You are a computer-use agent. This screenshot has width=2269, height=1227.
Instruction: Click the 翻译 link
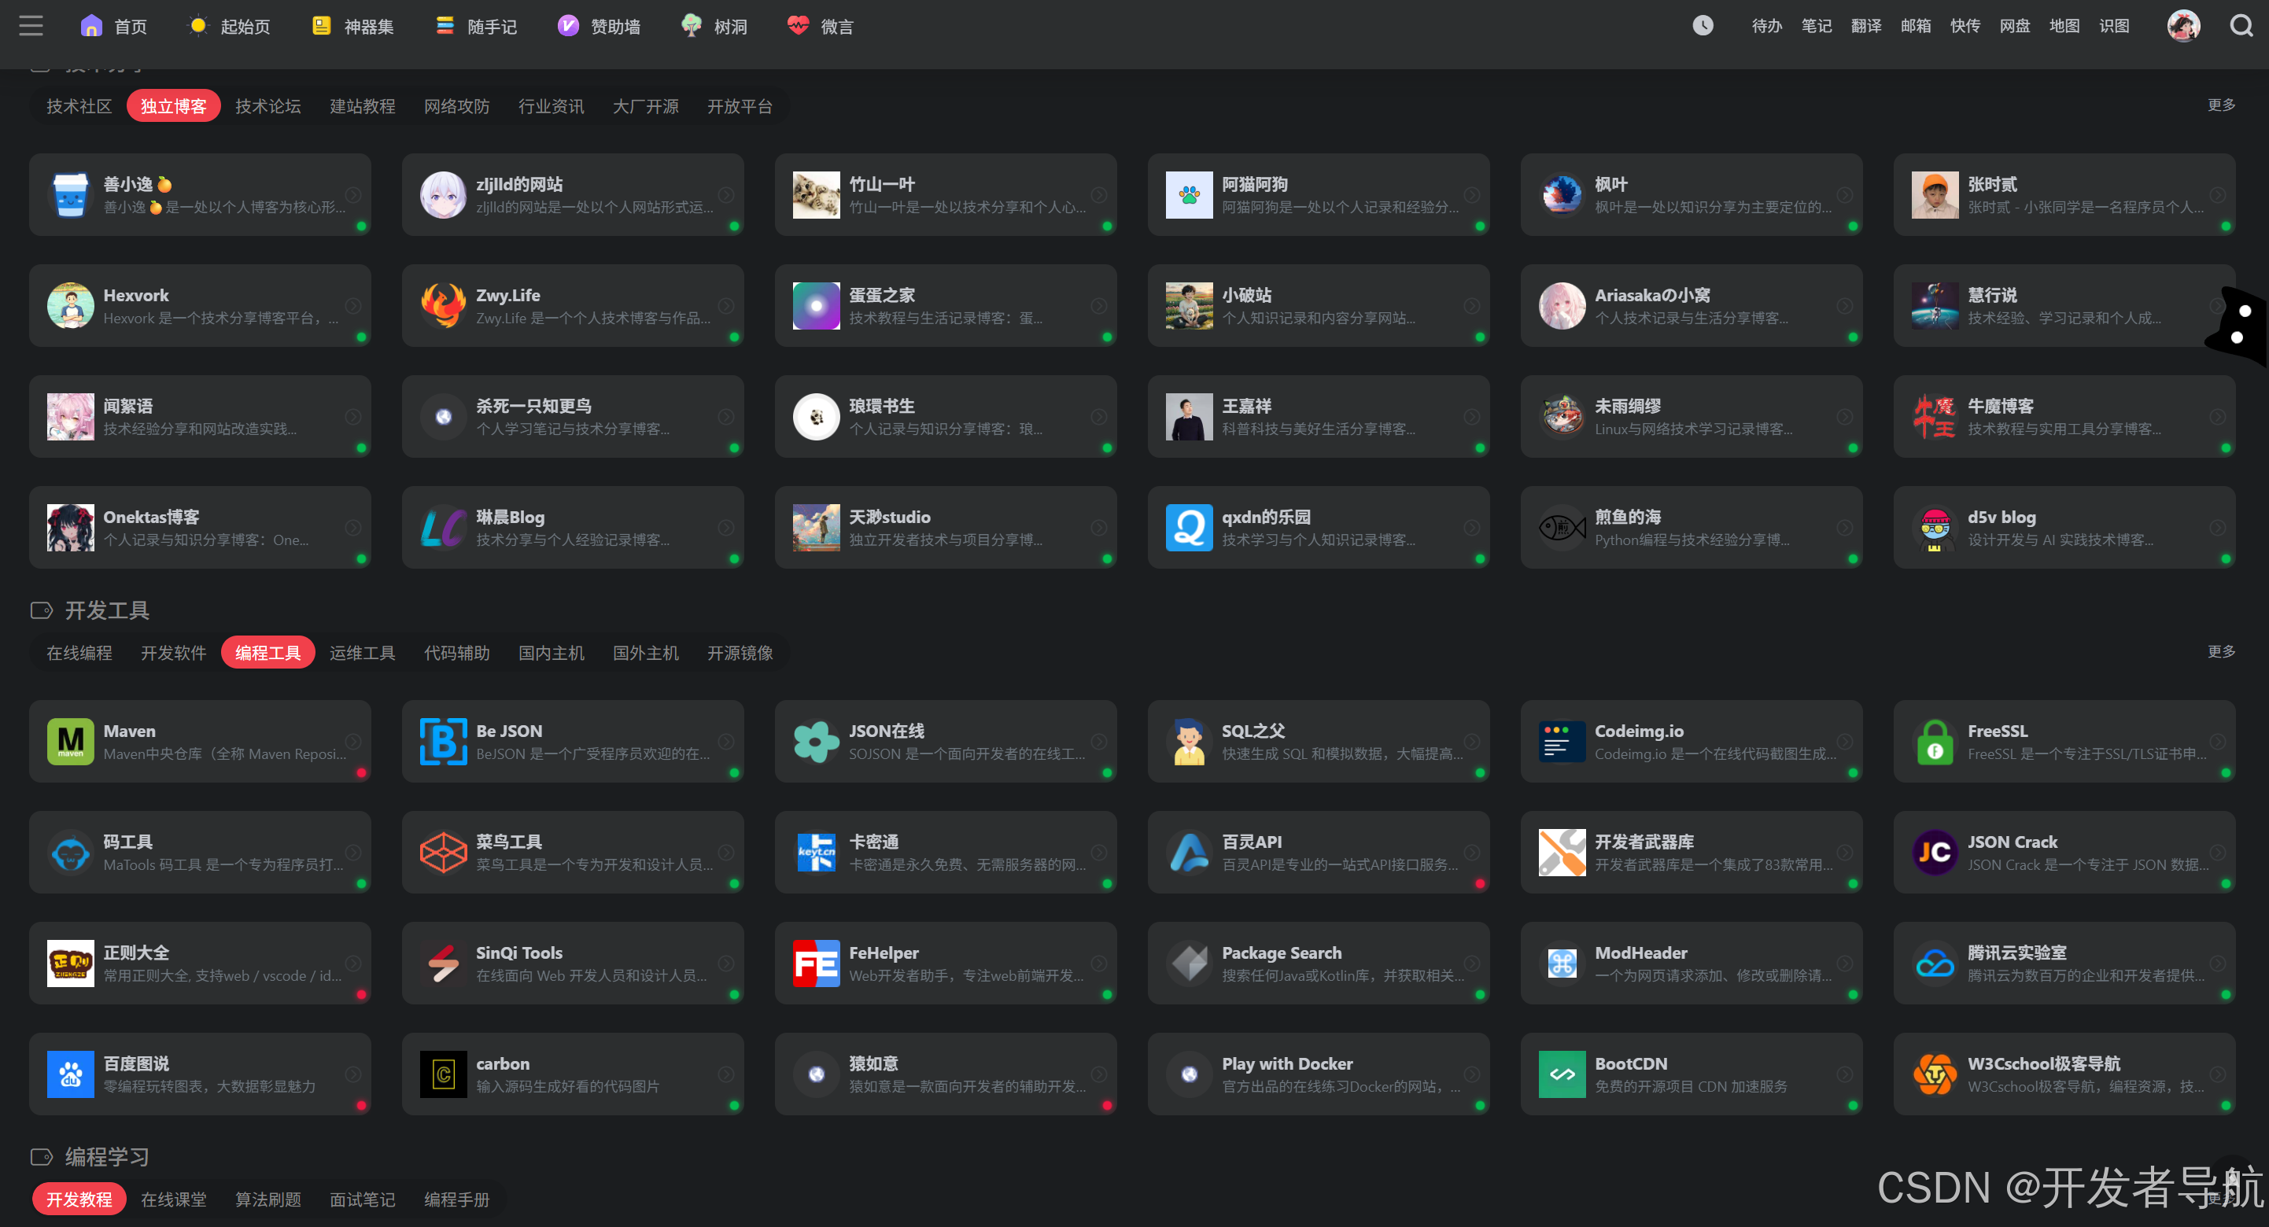click(1865, 27)
